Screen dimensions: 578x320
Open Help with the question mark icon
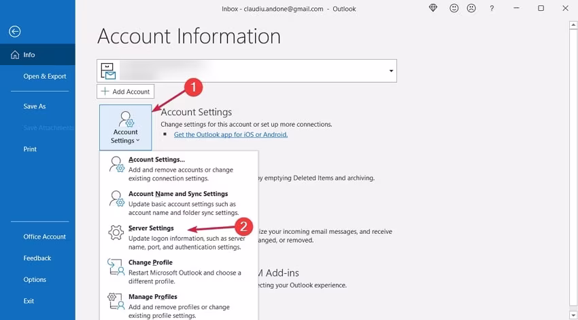pos(492,8)
